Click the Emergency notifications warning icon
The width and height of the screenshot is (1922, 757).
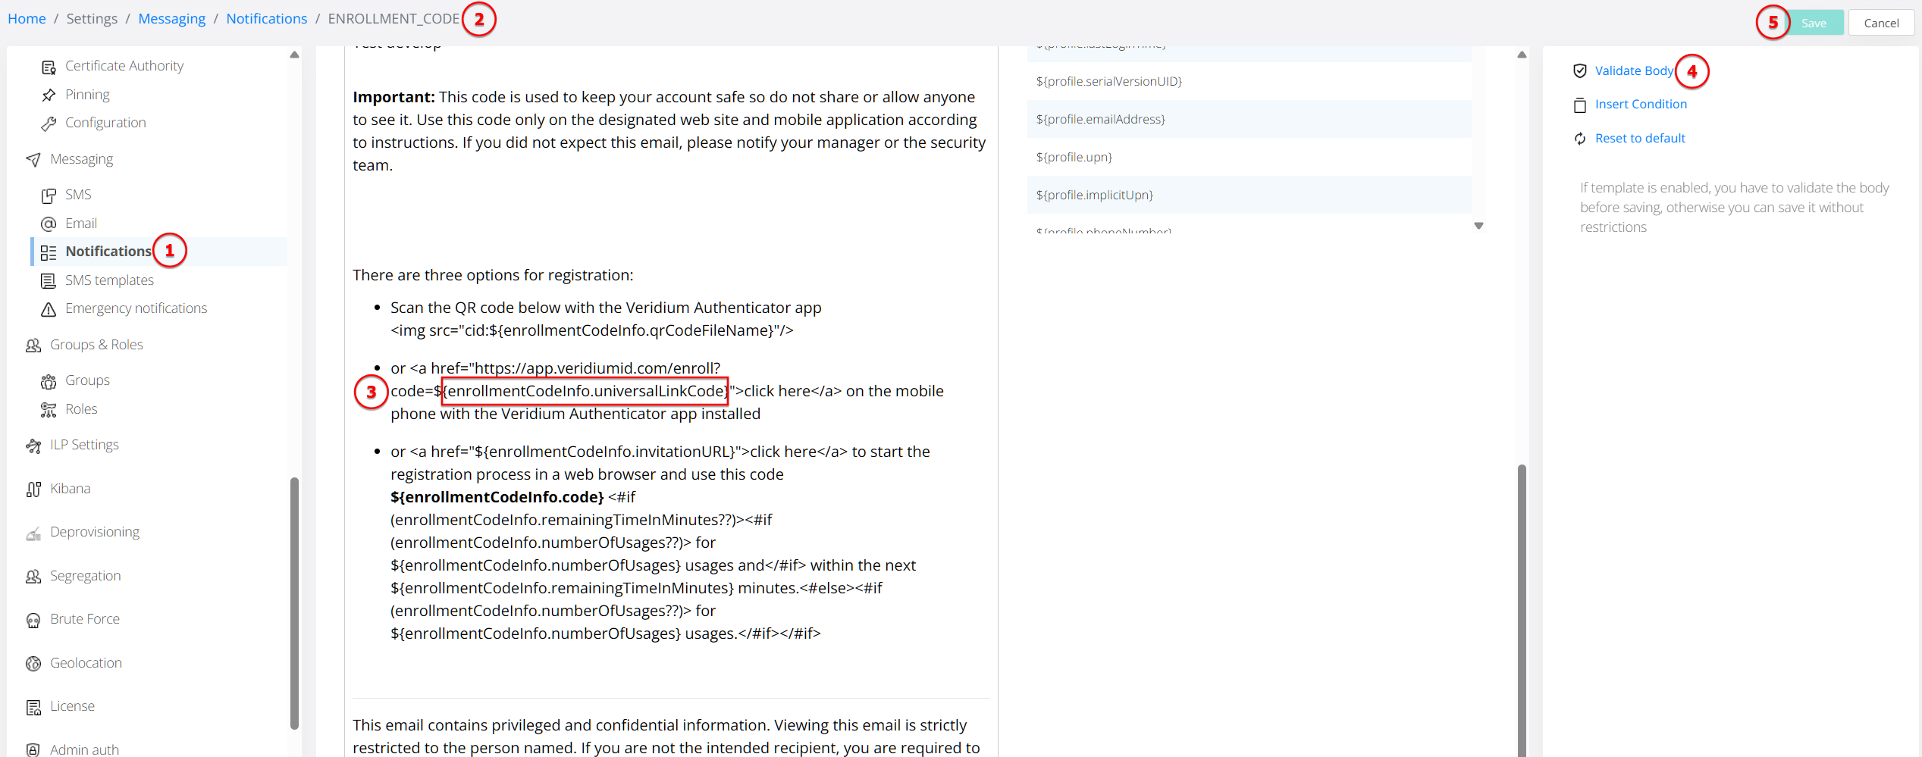(49, 309)
